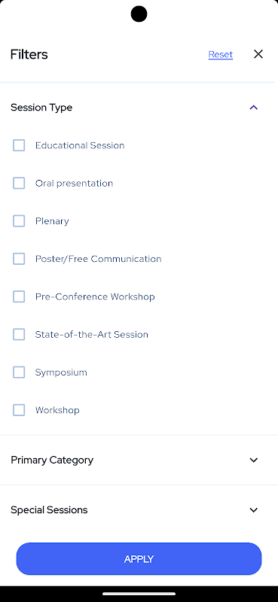This screenshot has width=278, height=602.
Task: Click the Special Sessions down chevron icon
Action: (253, 510)
